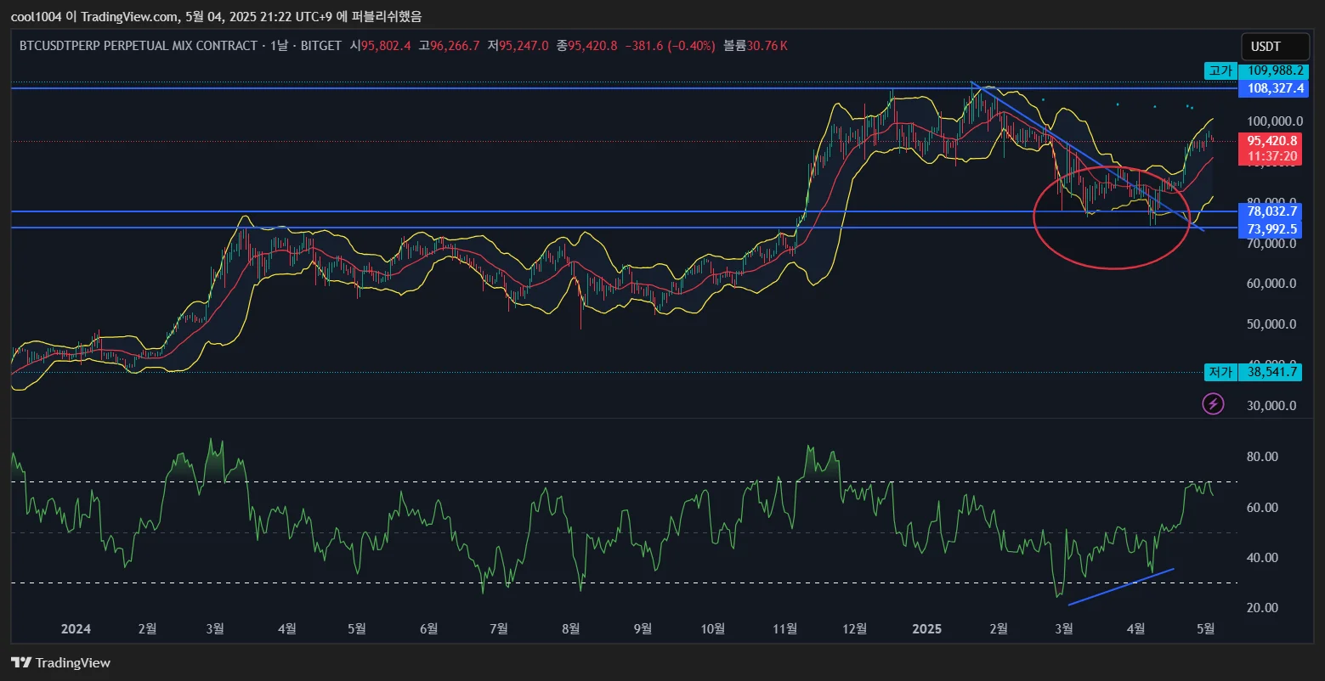
Task: Click the 고가 high price tag
Action: pyautogui.click(x=1220, y=71)
